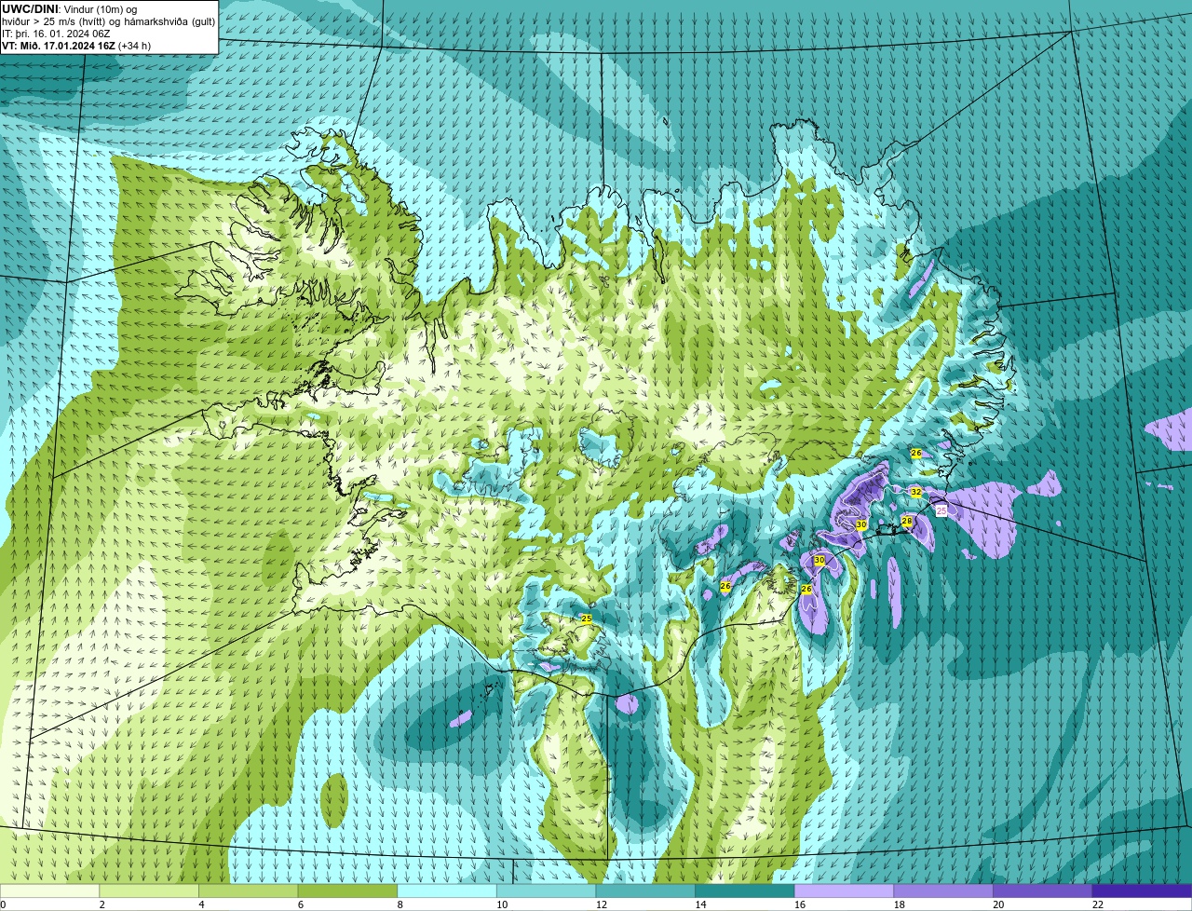This screenshot has width=1192, height=911.
Task: Click the 16–18 m/s light lavender legend swatch
Action: click(844, 891)
